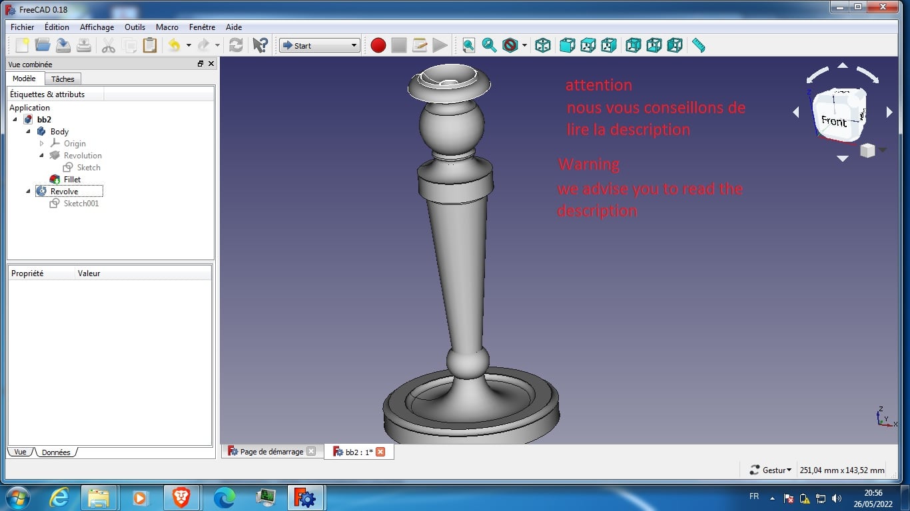Image resolution: width=910 pixels, height=511 pixels.
Task: Expand the Origin tree node
Action: (42, 144)
